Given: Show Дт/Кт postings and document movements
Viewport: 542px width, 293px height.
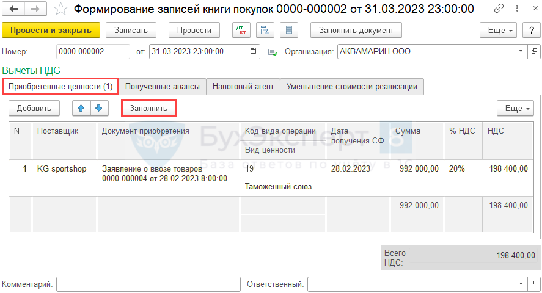Looking at the screenshot, I should tap(241, 30).
